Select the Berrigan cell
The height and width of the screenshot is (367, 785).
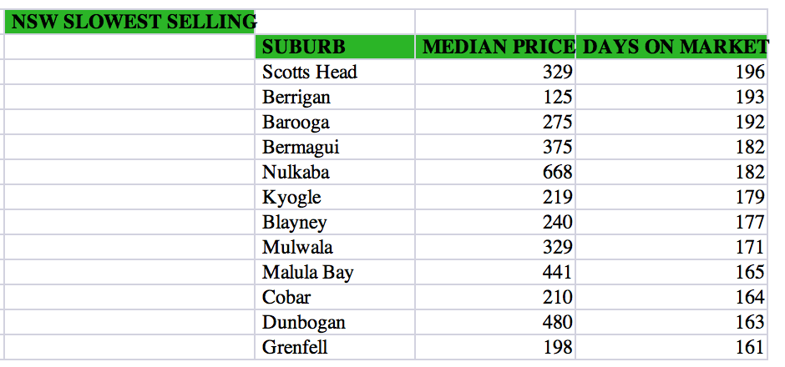335,97
